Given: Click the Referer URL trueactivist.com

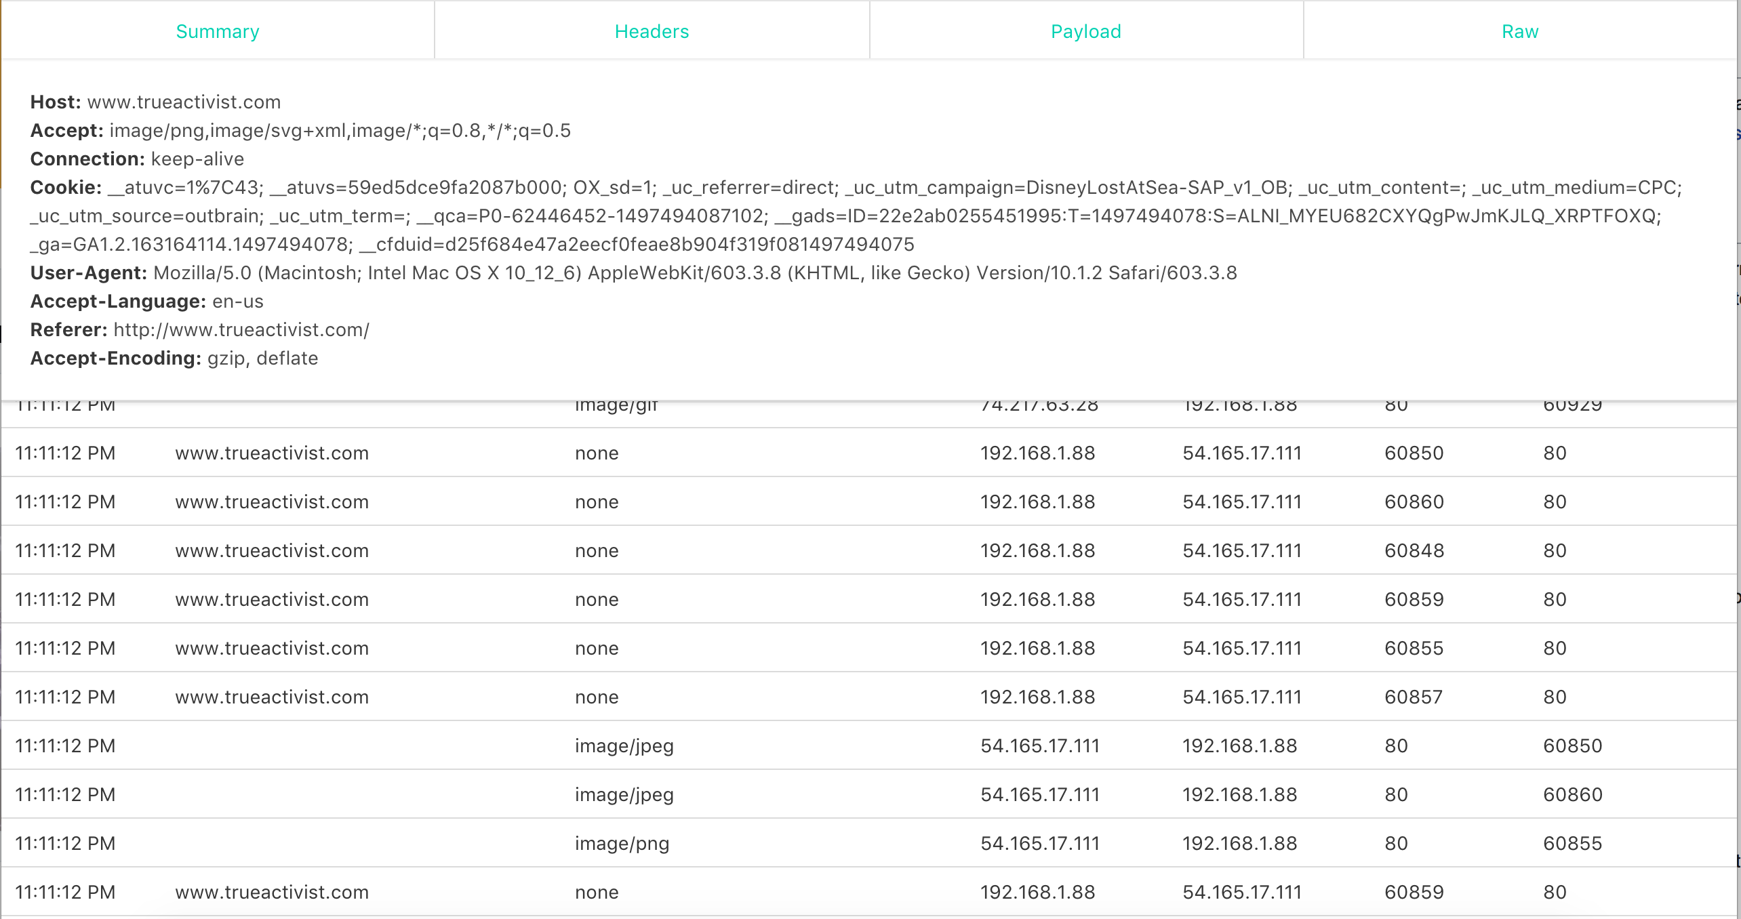Looking at the screenshot, I should coord(241,330).
